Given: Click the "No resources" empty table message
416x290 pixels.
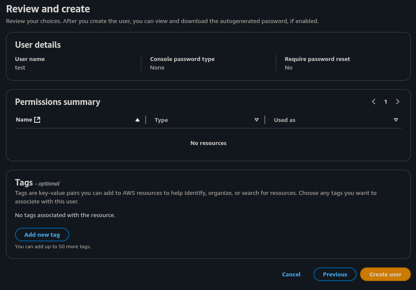Looking at the screenshot, I should (208, 143).
